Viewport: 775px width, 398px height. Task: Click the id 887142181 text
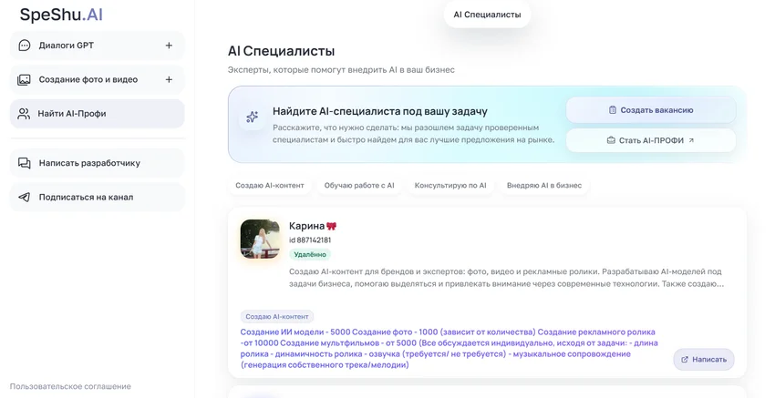pos(310,240)
